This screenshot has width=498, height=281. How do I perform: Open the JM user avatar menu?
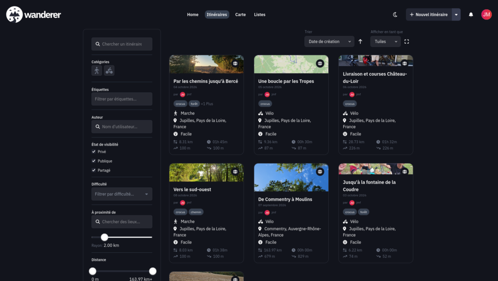[x=486, y=15]
